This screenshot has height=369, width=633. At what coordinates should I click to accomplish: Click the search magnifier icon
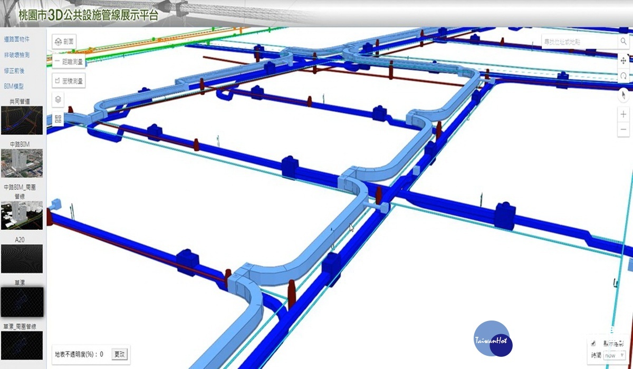coord(622,42)
